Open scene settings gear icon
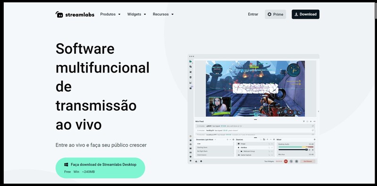The height and width of the screenshot is (186, 377). [233, 139]
